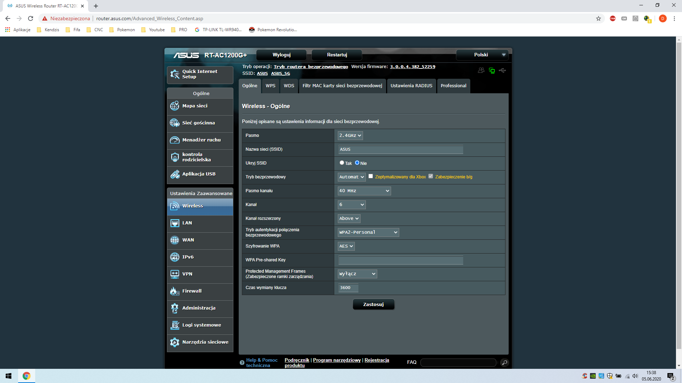
Task: Open Narzędzia sieciowe tools icon
Action: (x=175, y=342)
